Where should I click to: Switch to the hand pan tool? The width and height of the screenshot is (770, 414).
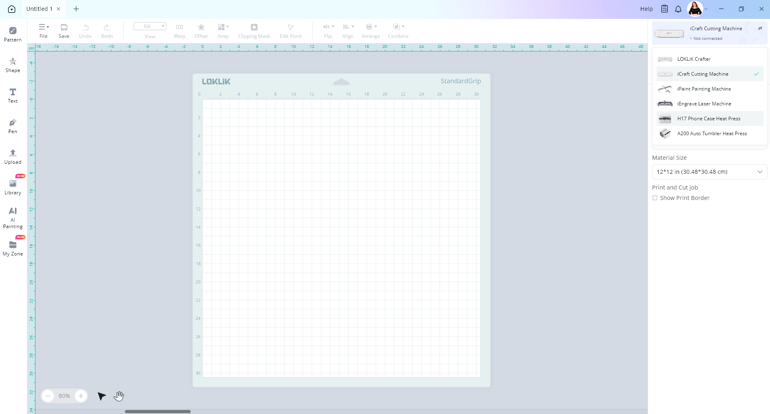coord(119,396)
